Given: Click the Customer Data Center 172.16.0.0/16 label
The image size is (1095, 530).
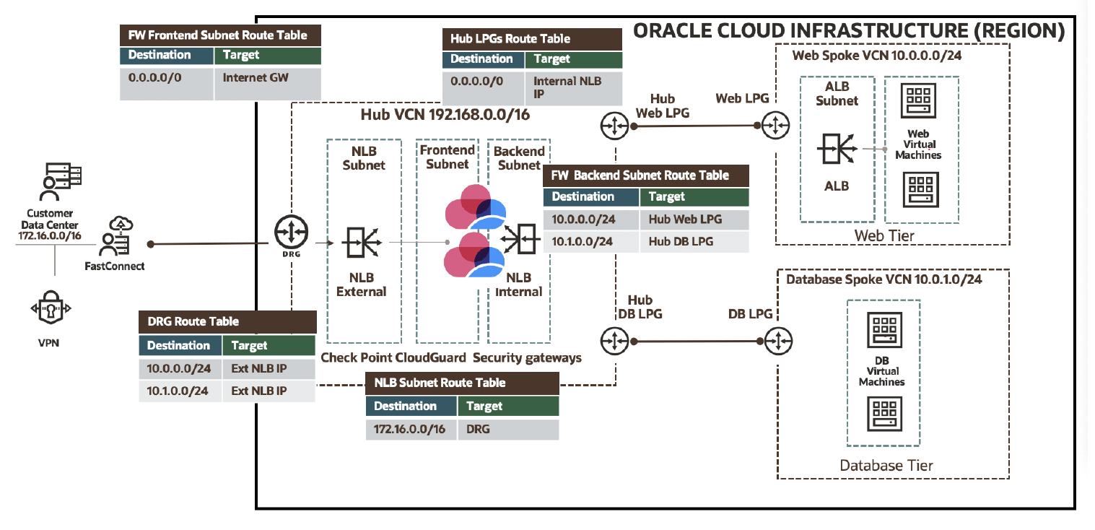Looking at the screenshot, I should point(50,225).
